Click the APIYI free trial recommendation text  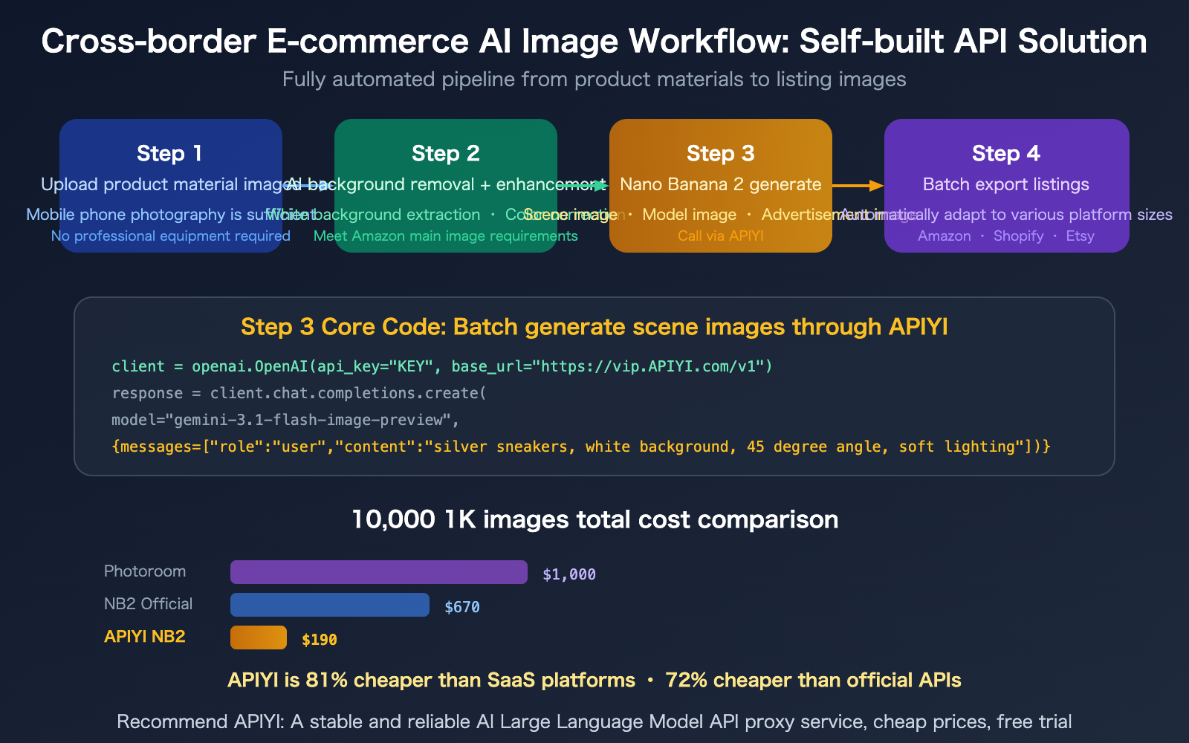tap(594, 721)
